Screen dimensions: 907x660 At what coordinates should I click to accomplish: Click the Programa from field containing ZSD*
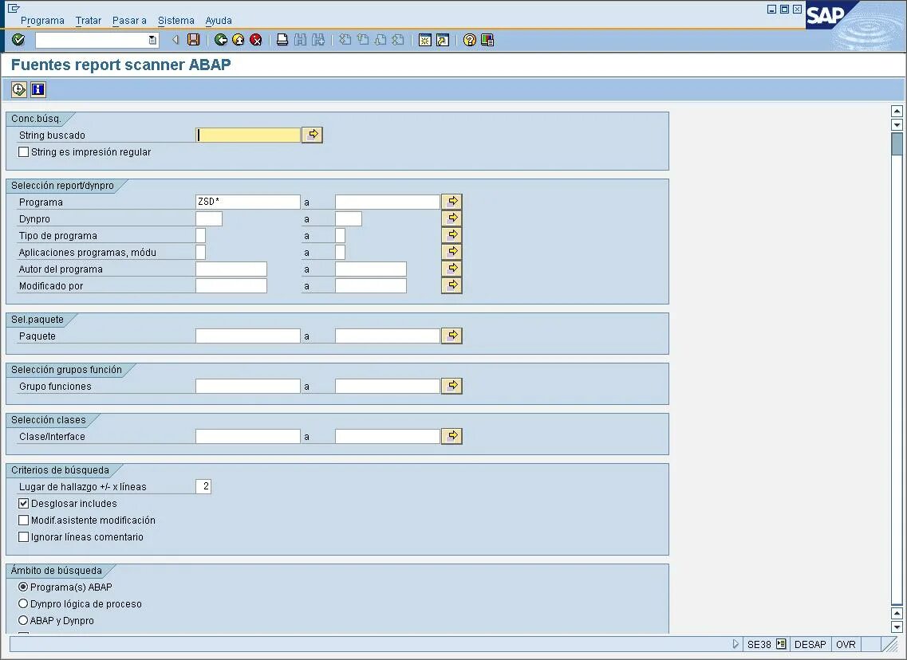click(x=248, y=202)
